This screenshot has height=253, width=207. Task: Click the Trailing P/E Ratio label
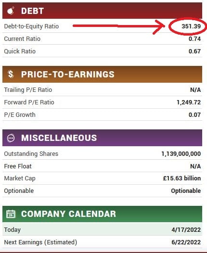[x=28, y=90]
